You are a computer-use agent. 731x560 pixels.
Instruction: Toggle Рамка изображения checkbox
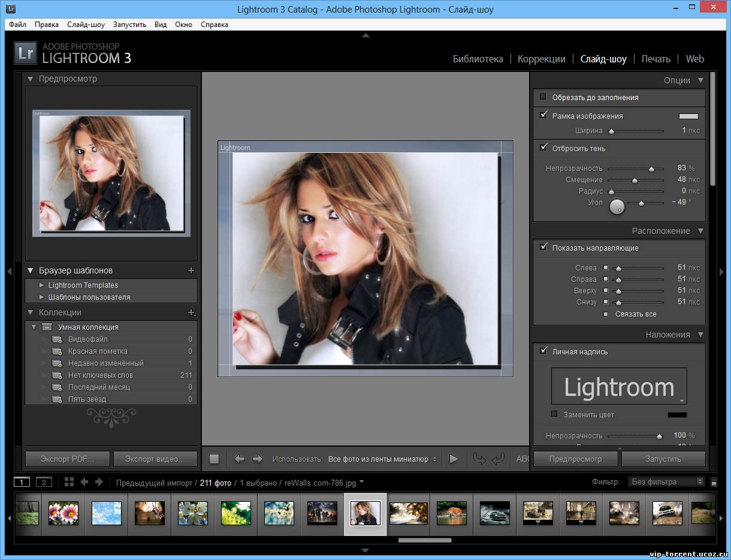pos(543,115)
